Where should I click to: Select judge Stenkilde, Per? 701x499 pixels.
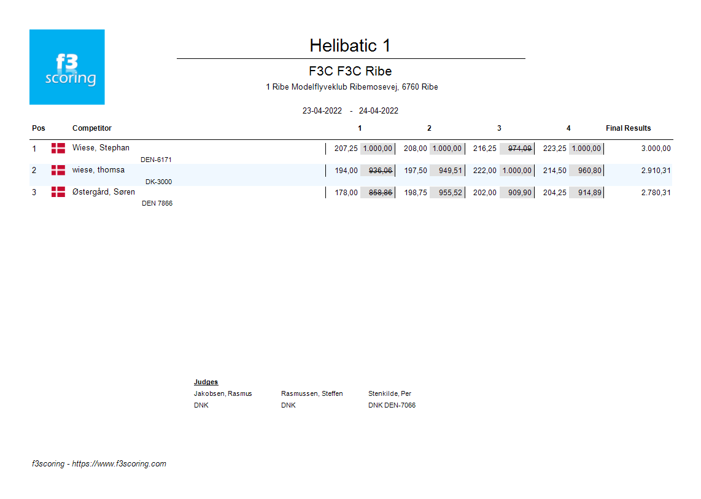390,393
